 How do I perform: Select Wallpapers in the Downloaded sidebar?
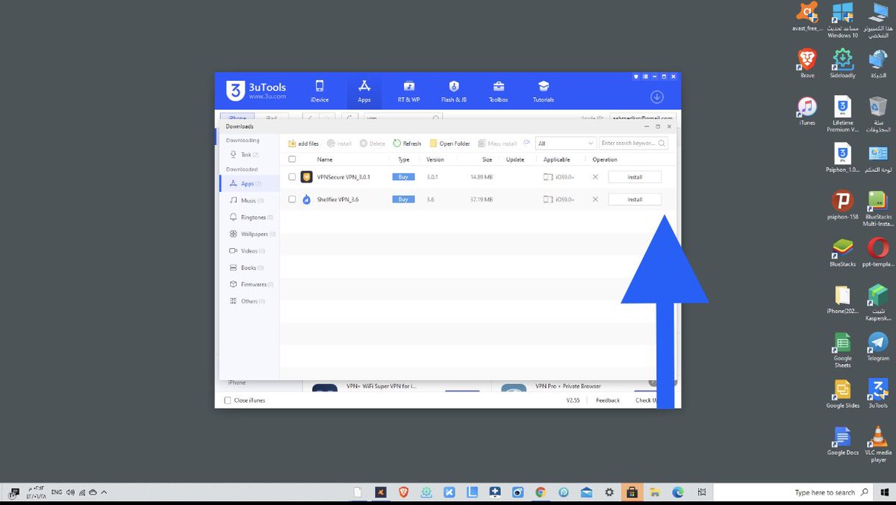point(249,234)
